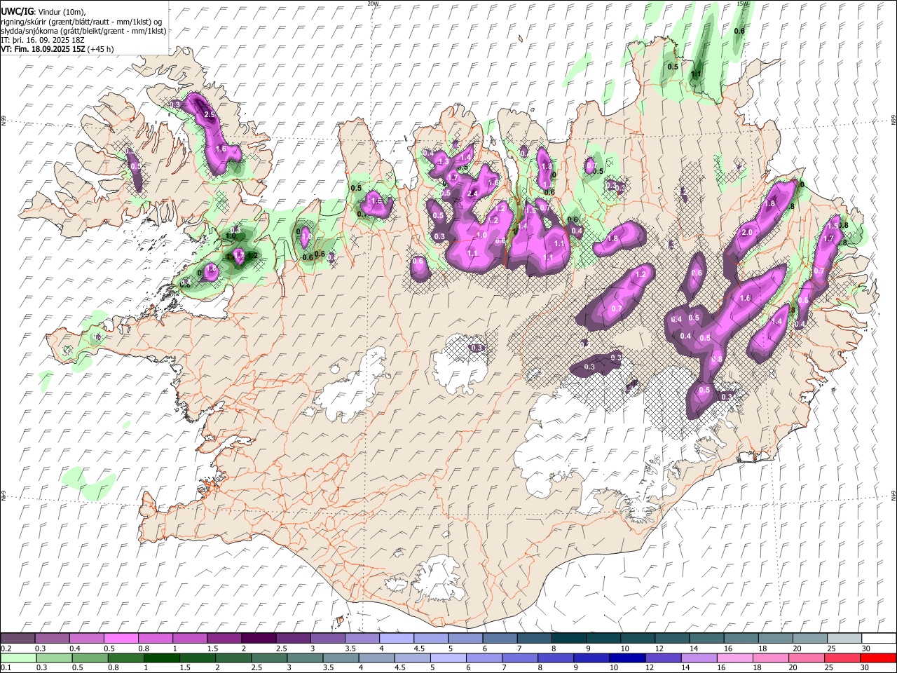Pick the pink top legend swatch between 0.5 and 0.8
This screenshot has height=673, width=897.
point(121,638)
